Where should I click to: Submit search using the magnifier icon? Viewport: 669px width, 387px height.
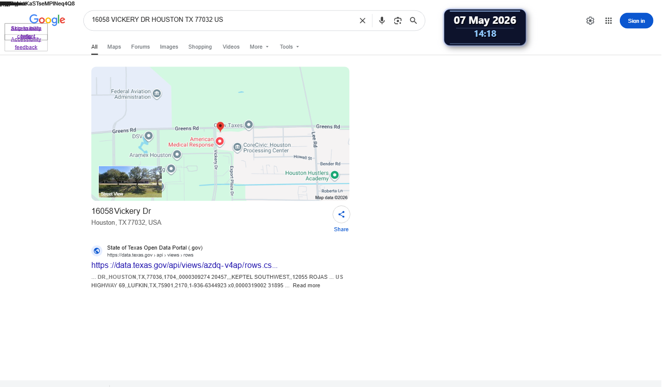413,20
